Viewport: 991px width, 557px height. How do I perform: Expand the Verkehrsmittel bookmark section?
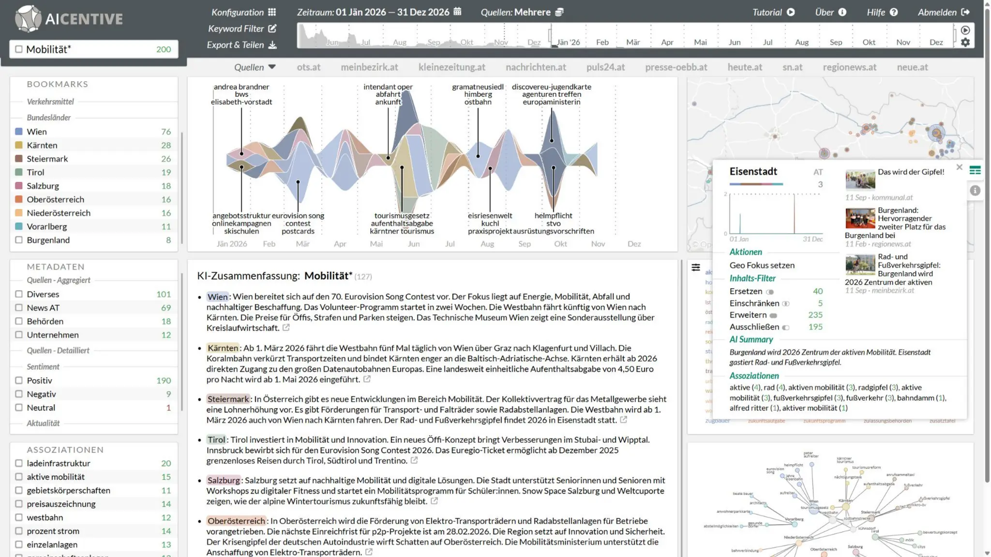[50, 102]
